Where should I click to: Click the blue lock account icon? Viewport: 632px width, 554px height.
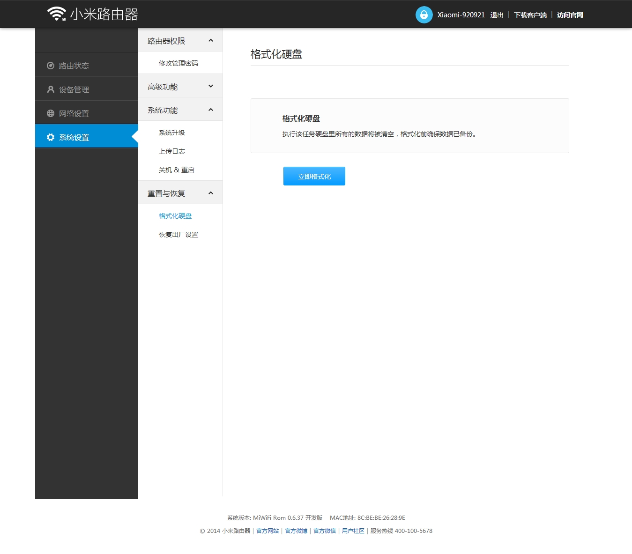pyautogui.click(x=423, y=15)
